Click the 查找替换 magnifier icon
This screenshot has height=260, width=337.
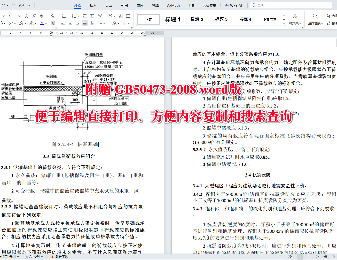(315, 16)
